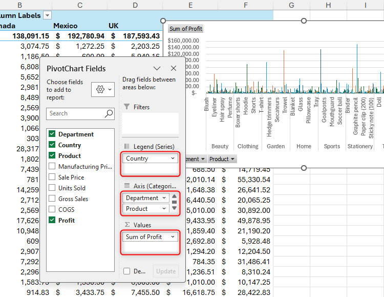
Task: Open the Tools gear in PivotChart Fields
Action: point(103,89)
